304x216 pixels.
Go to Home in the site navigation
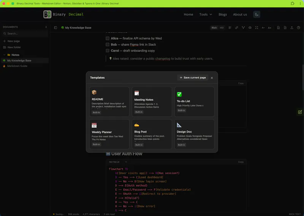(188, 14)
